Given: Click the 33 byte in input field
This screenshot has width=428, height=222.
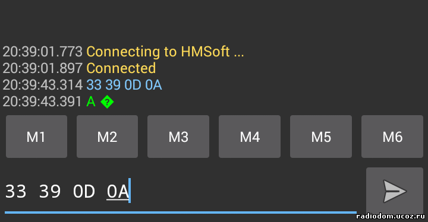Looking at the screenshot, I should coord(16,192).
